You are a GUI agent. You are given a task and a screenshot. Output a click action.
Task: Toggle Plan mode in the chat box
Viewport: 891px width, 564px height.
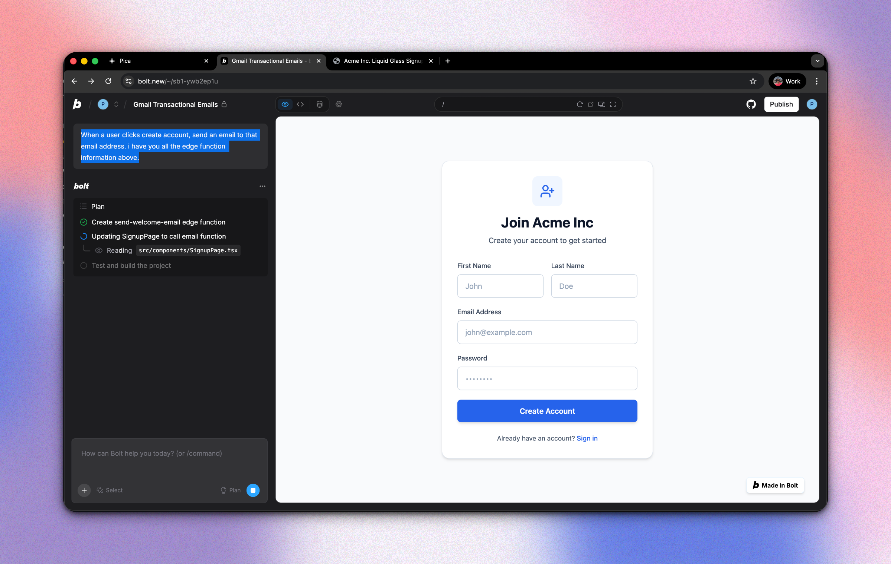tap(230, 490)
